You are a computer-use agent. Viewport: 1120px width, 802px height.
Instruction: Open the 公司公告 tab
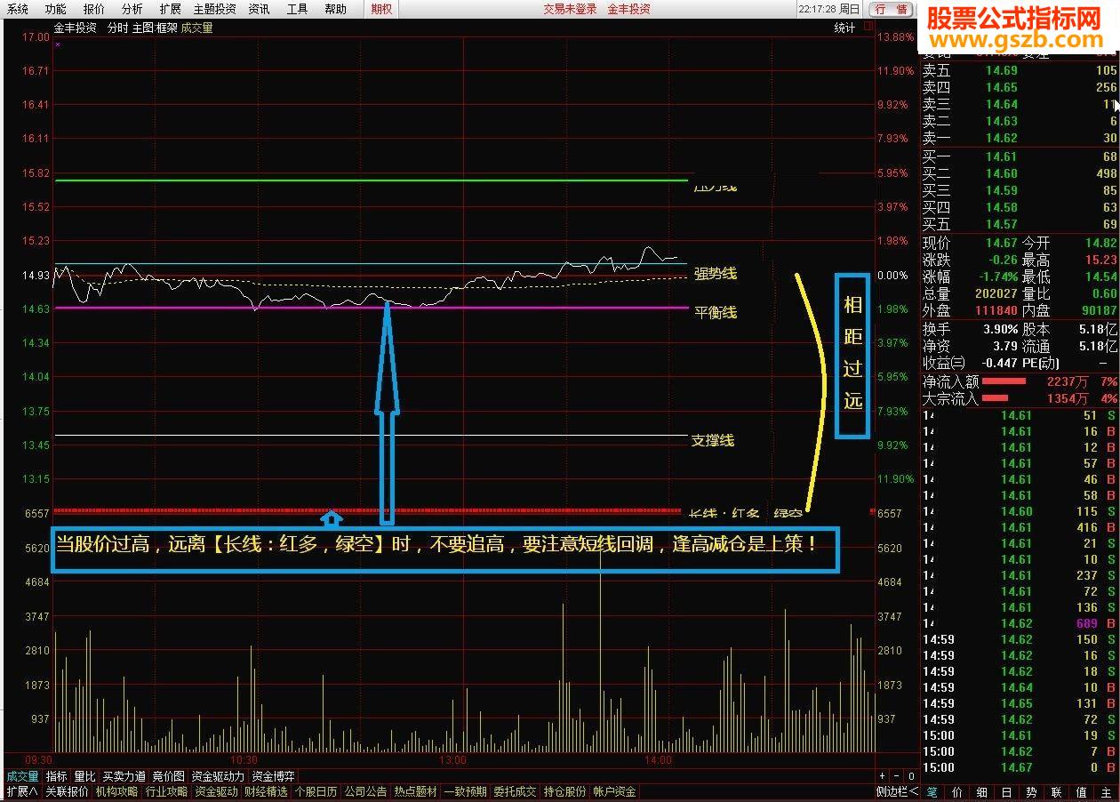point(365,791)
